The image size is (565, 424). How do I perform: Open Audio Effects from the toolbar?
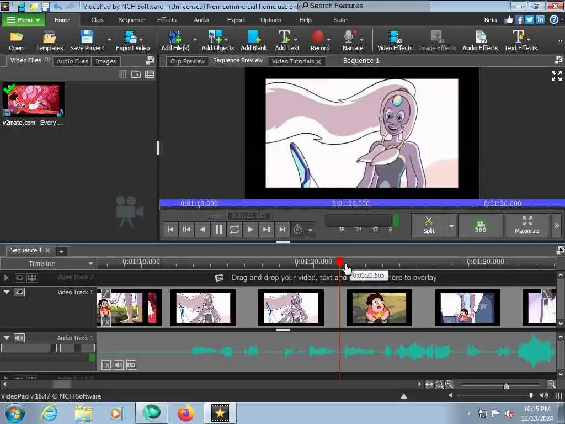coord(480,41)
